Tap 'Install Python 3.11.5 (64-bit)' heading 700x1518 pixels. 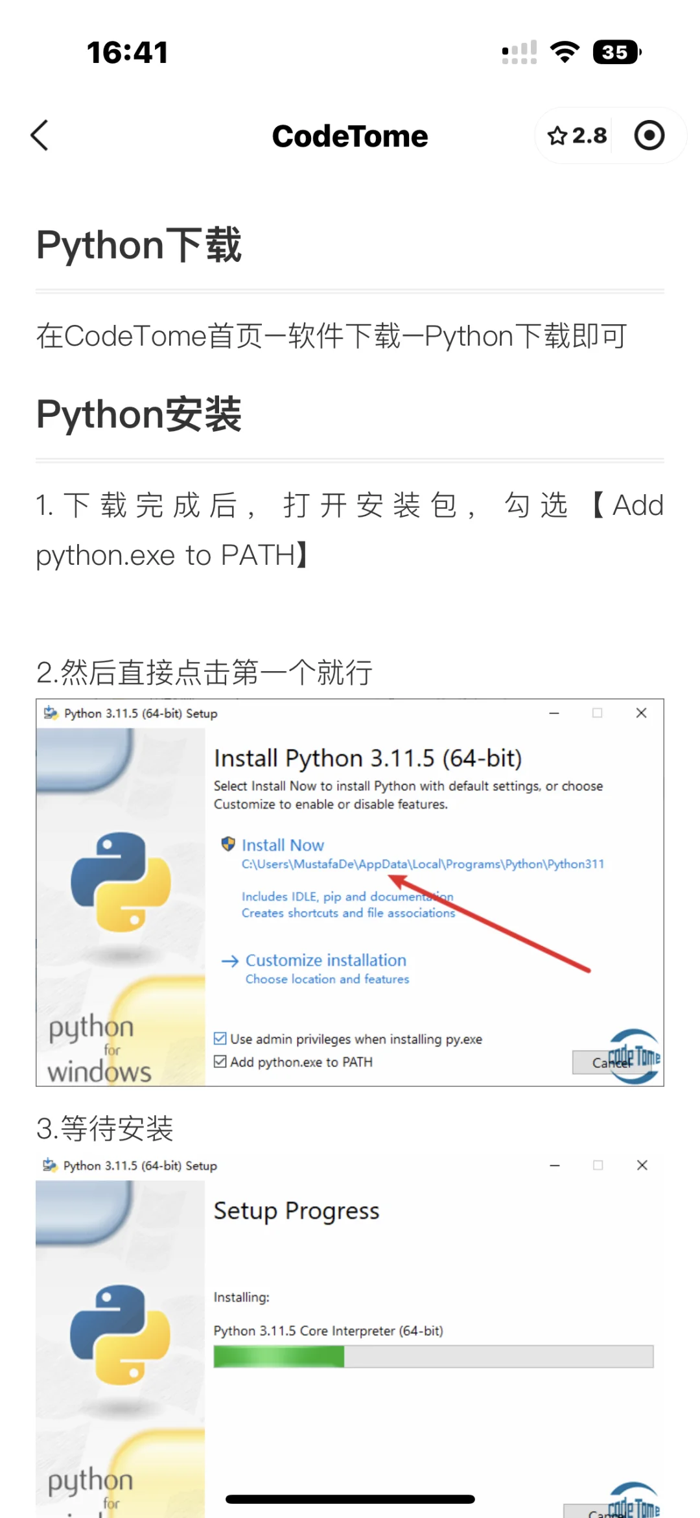click(368, 759)
